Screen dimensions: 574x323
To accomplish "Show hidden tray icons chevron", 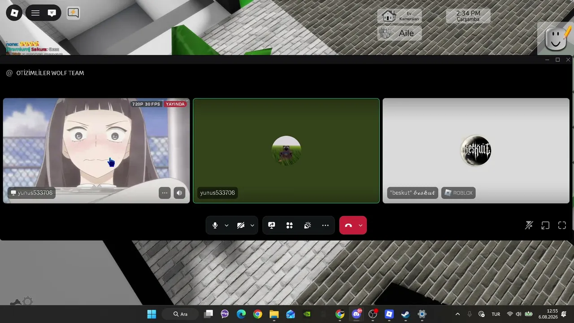I will point(457,314).
